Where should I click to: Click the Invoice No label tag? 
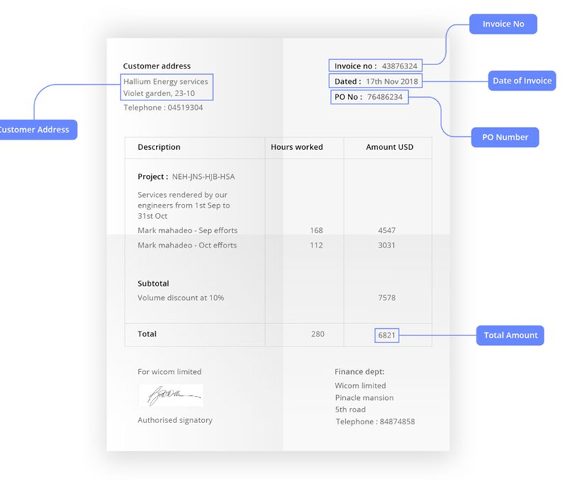pos(503,24)
